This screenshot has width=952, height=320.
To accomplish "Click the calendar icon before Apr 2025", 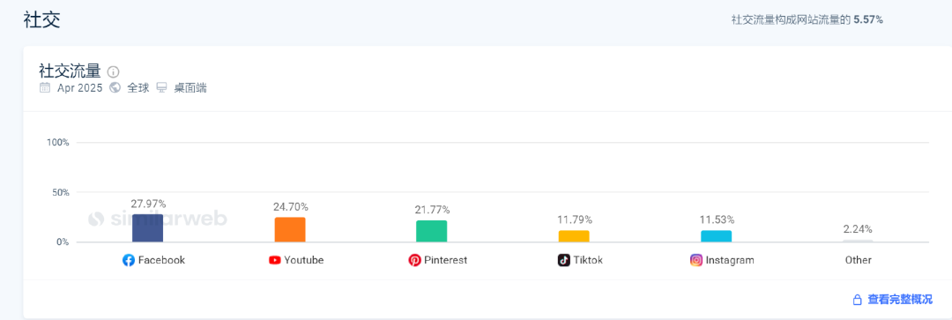I will click(x=45, y=88).
